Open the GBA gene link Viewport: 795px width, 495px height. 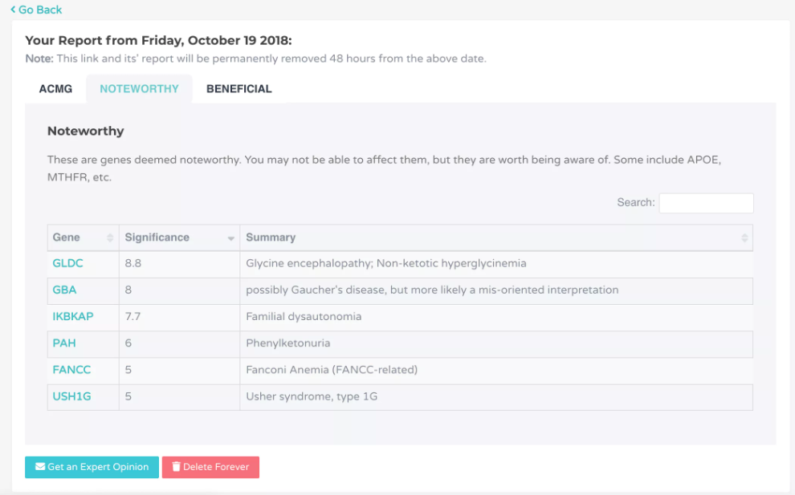[64, 290]
